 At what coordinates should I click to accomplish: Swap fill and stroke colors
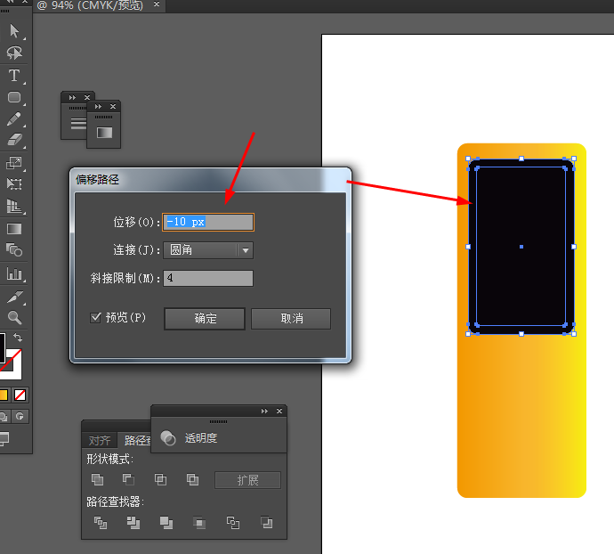pyautogui.click(x=18, y=338)
